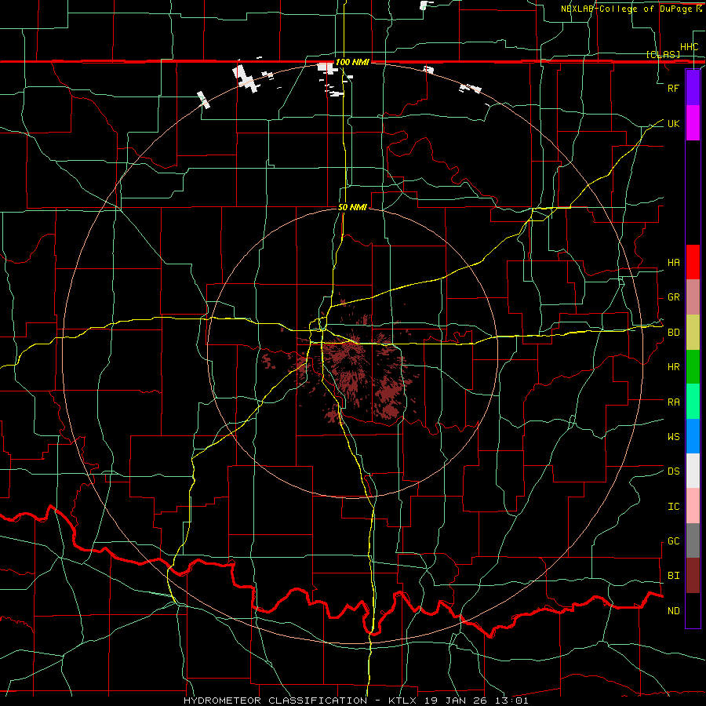Click the BD legend label

click(x=673, y=333)
